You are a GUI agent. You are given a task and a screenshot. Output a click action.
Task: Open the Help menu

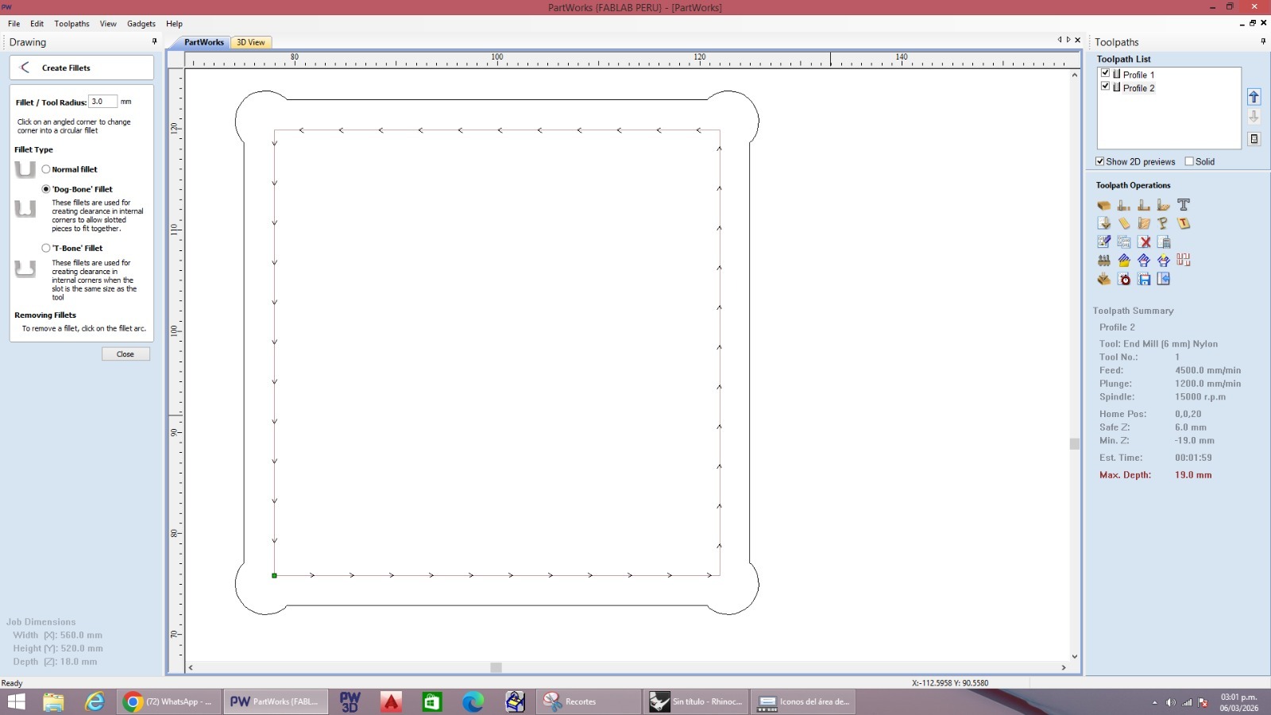coord(174,24)
